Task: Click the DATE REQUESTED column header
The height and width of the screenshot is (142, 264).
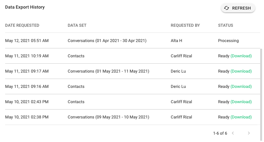Action: click(22, 25)
